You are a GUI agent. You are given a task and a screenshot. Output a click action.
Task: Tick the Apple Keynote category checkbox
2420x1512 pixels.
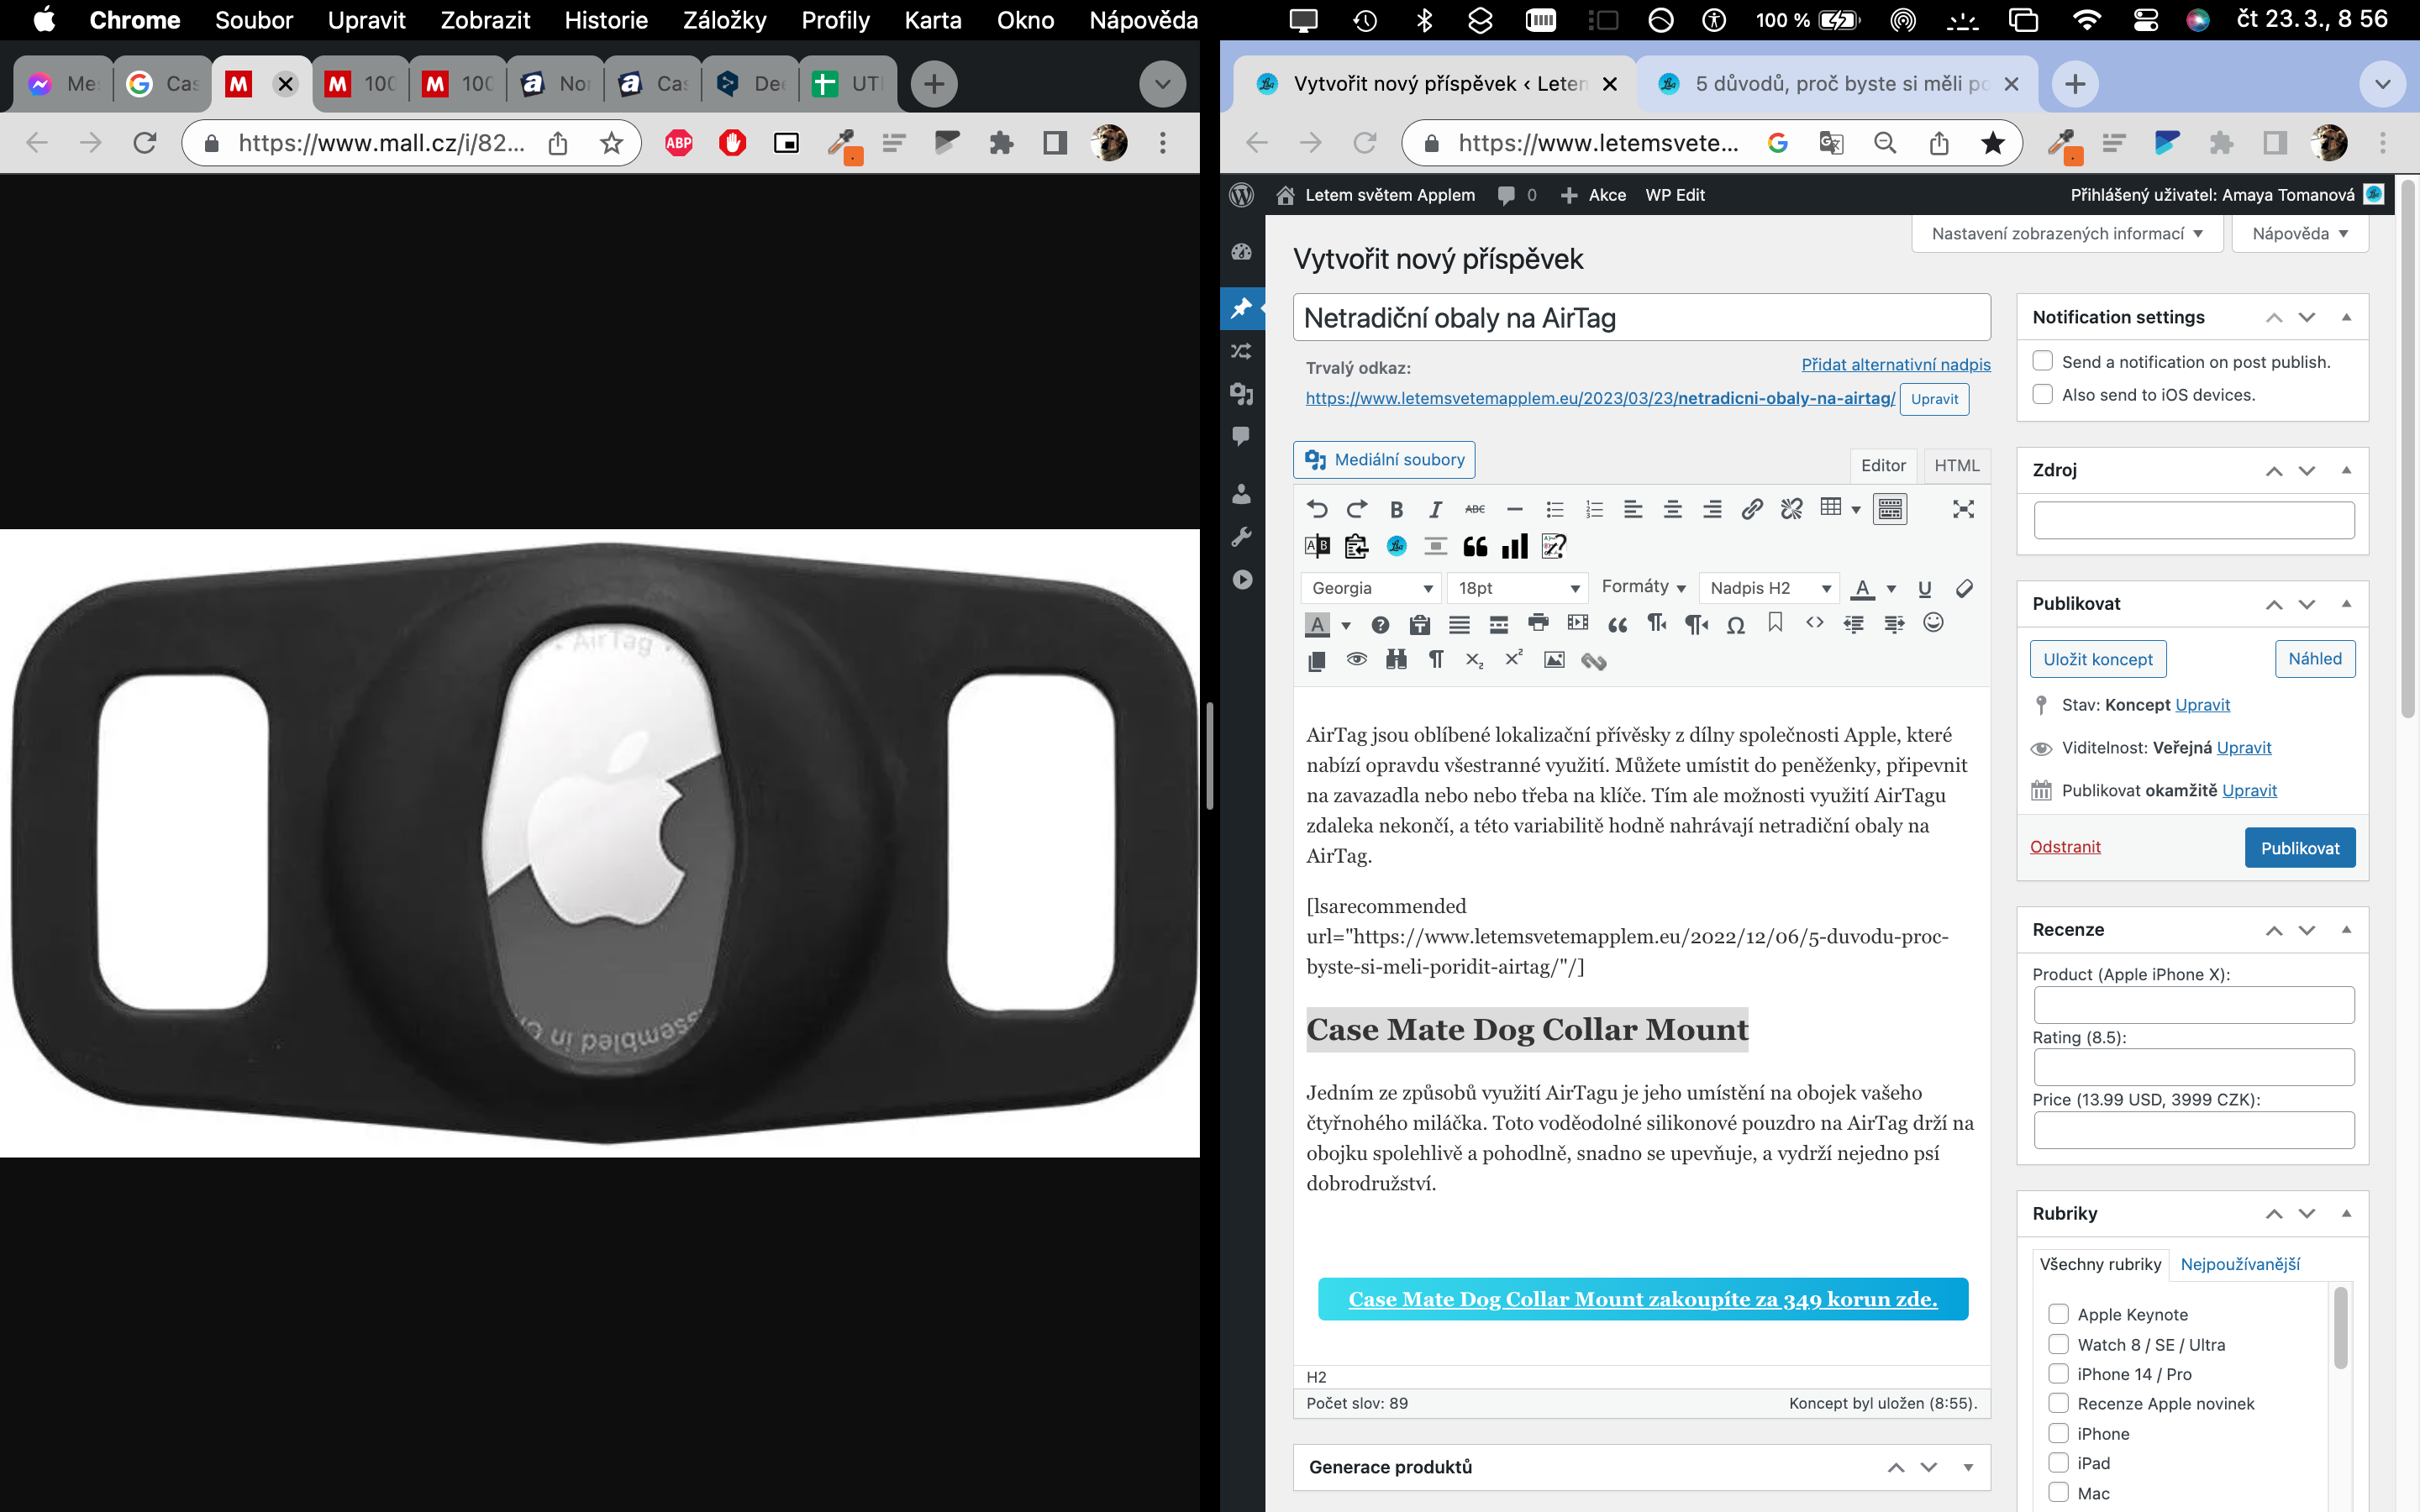tap(2058, 1314)
